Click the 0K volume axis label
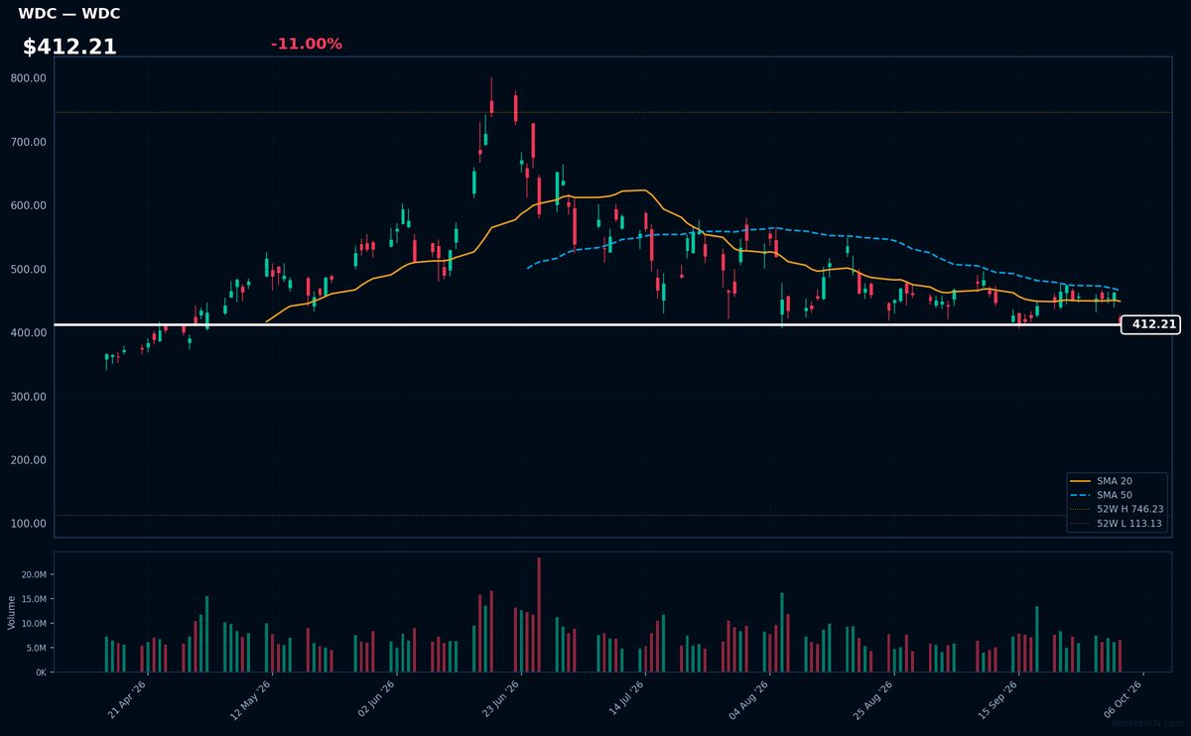 41,673
